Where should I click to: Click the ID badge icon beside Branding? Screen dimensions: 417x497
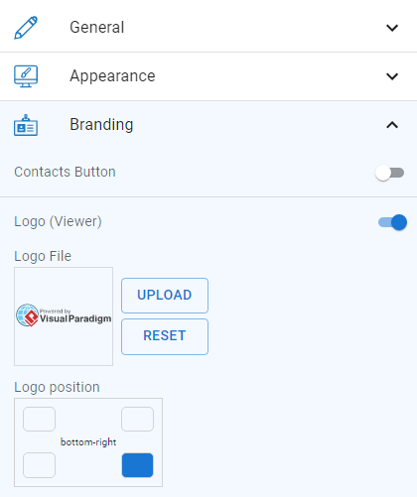(x=26, y=125)
